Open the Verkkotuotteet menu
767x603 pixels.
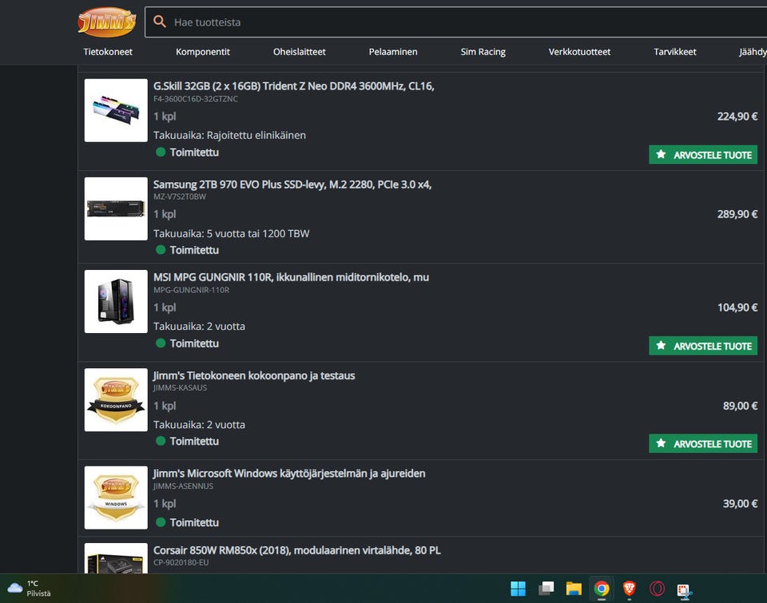[x=579, y=52]
